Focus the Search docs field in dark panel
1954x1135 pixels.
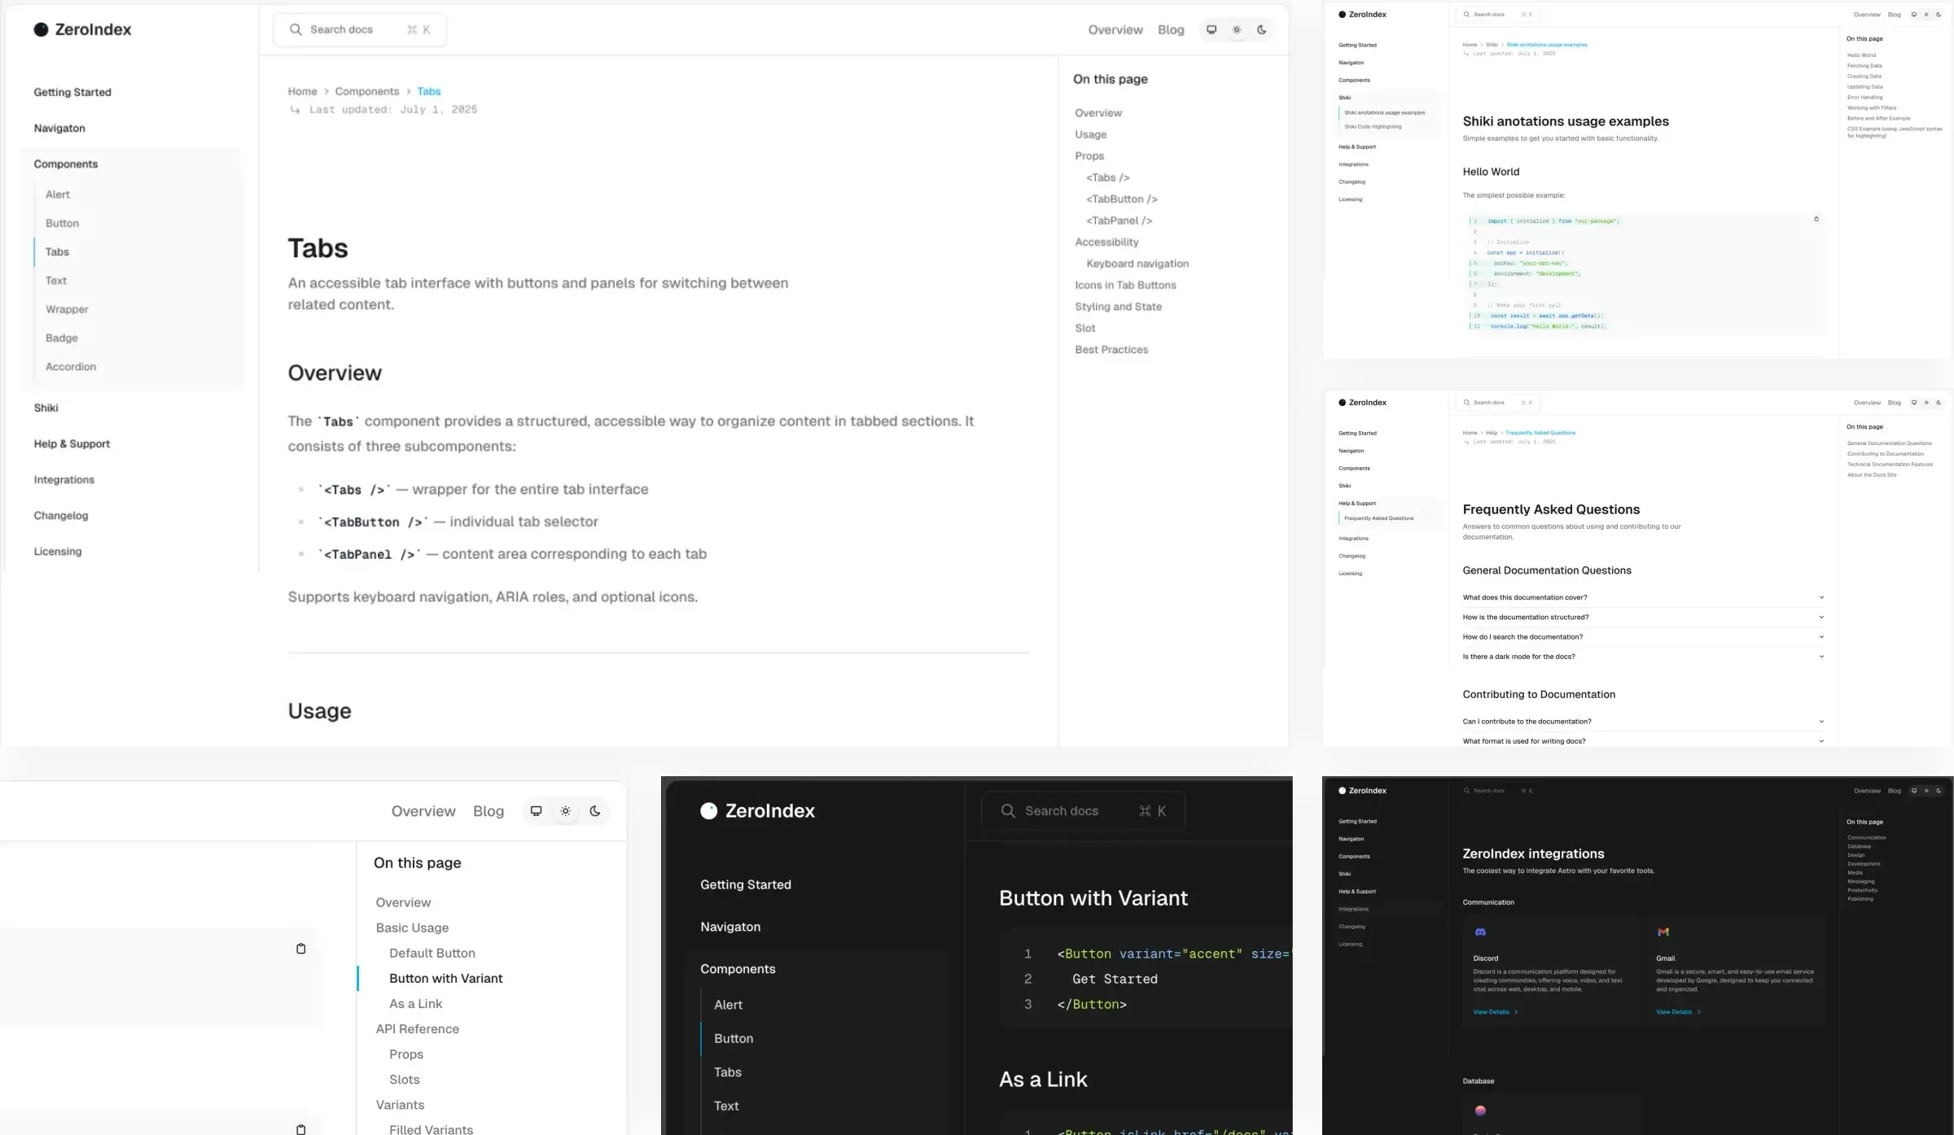tap(1083, 810)
